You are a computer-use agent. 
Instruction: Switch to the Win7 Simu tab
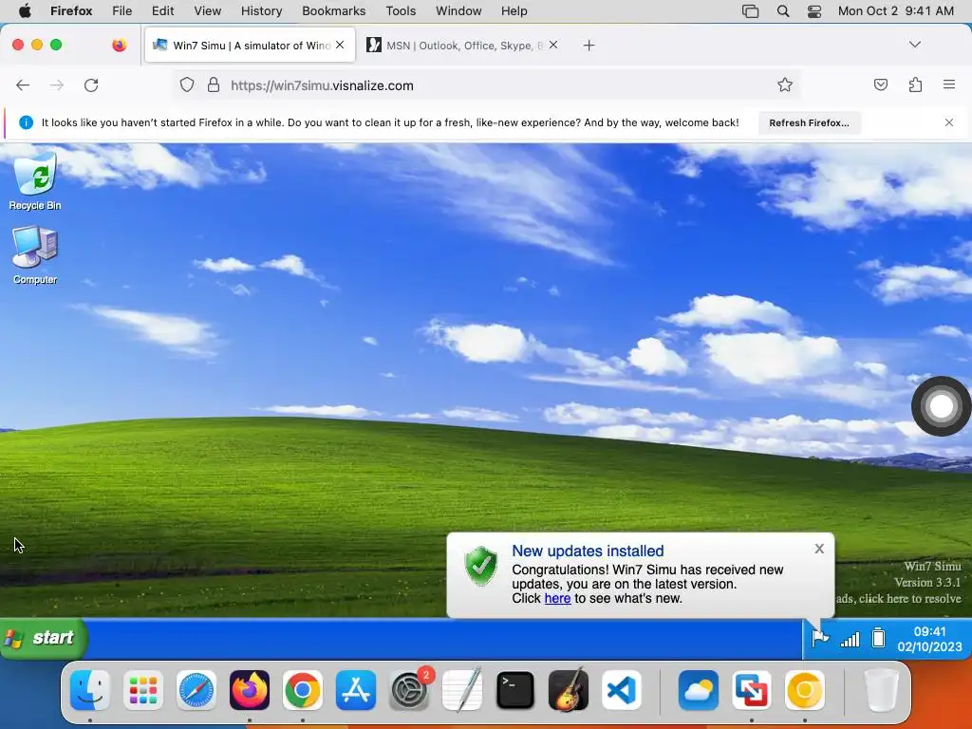coord(250,46)
